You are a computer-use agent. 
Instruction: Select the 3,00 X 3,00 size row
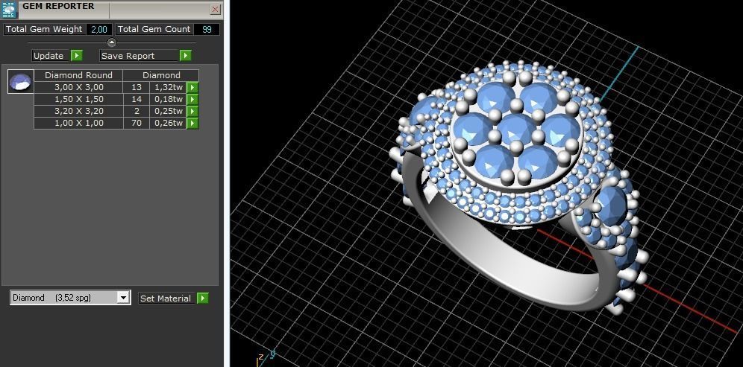pos(78,88)
